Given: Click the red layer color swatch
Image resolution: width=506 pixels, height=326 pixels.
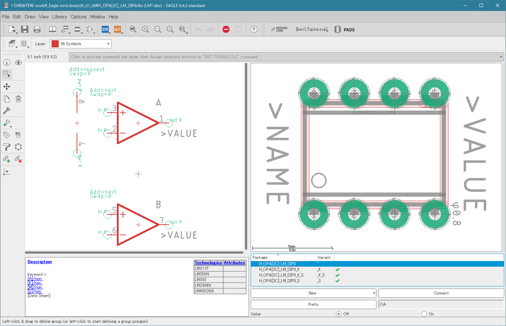Looking at the screenshot, I should 55,44.
